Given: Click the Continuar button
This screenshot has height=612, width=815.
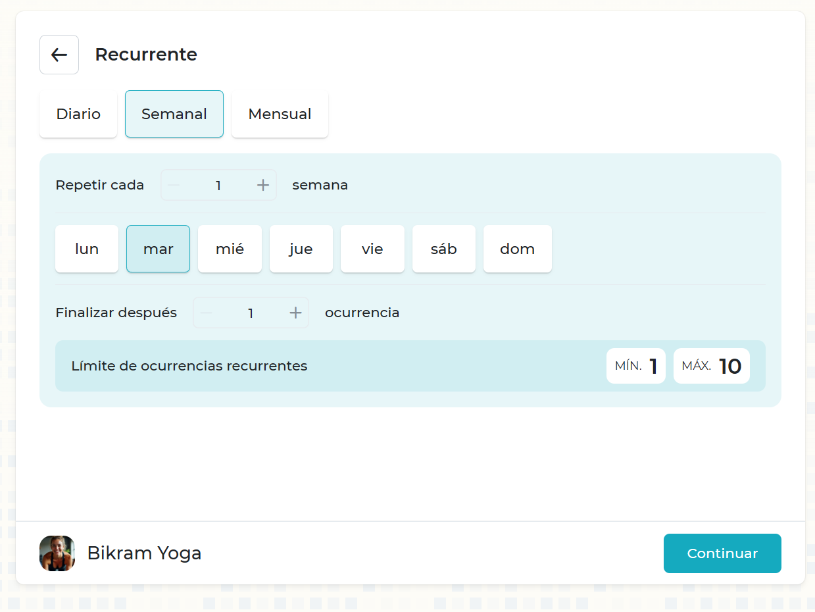Looking at the screenshot, I should click(722, 553).
